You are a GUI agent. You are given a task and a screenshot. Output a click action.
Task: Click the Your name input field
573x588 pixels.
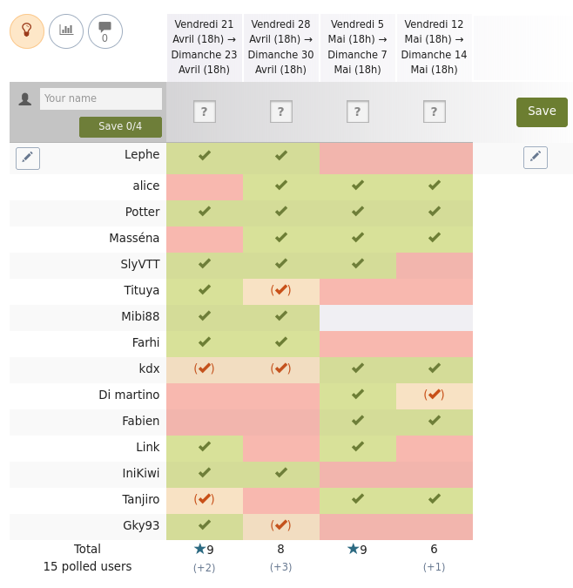101,98
